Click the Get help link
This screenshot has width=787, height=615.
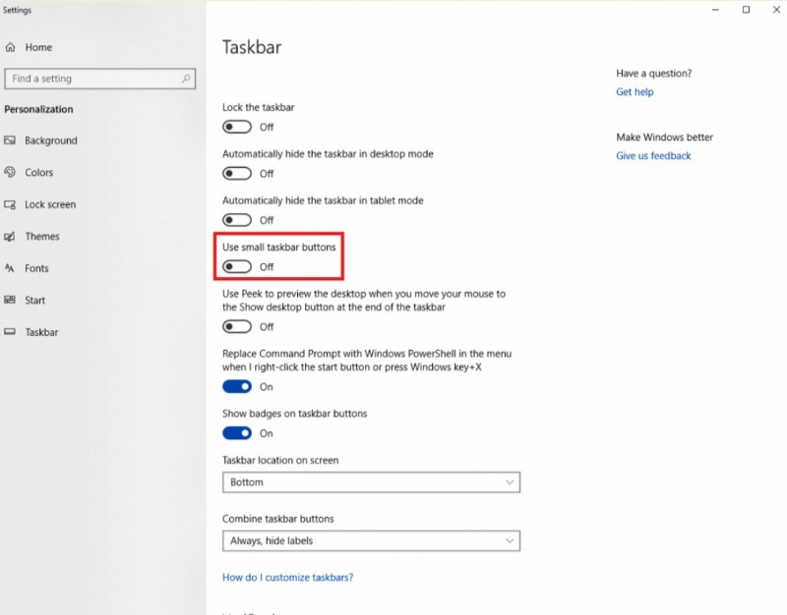pos(635,91)
